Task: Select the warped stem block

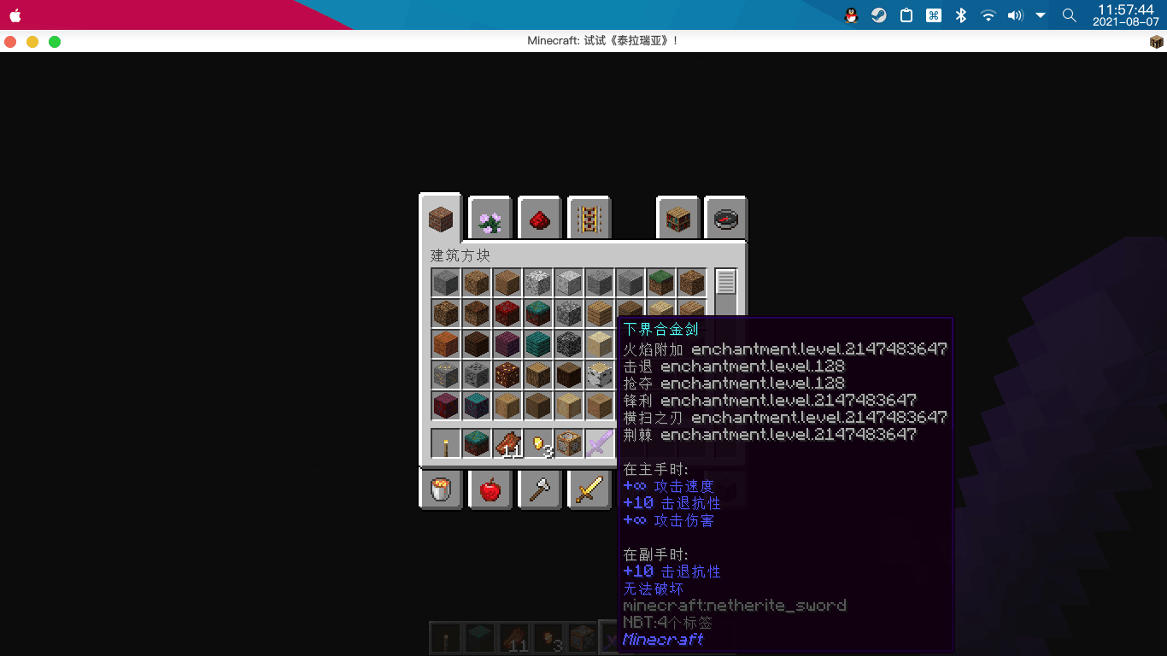Action: pos(477,406)
